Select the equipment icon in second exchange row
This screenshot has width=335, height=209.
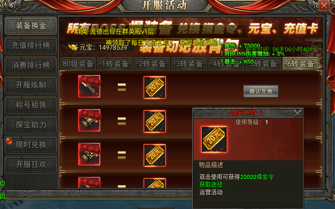pyautogui.click(x=89, y=120)
